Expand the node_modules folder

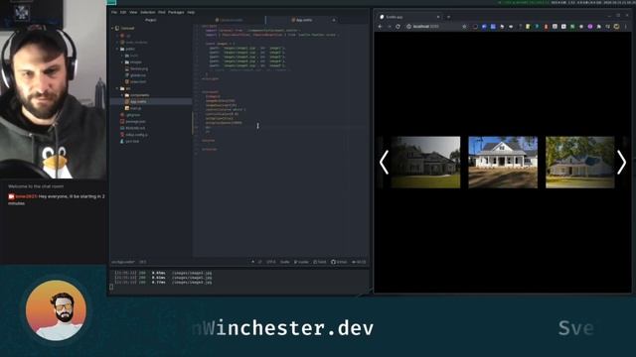click(118, 42)
